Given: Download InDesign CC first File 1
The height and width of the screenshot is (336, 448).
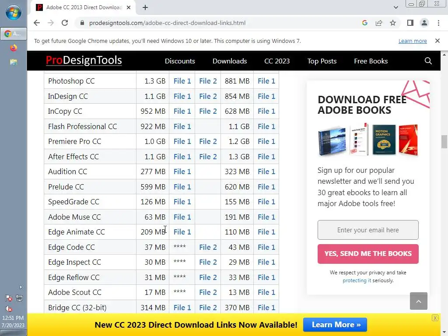Looking at the screenshot, I should 182,96.
